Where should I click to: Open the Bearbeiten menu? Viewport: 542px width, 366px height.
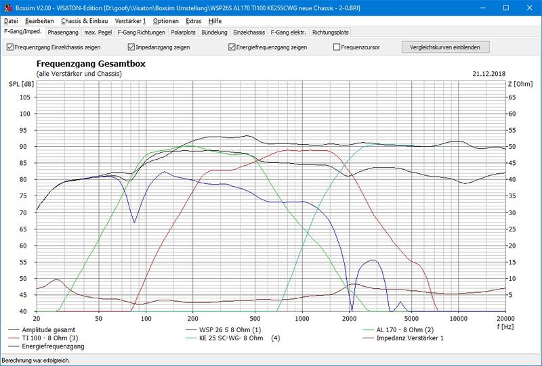(x=39, y=21)
